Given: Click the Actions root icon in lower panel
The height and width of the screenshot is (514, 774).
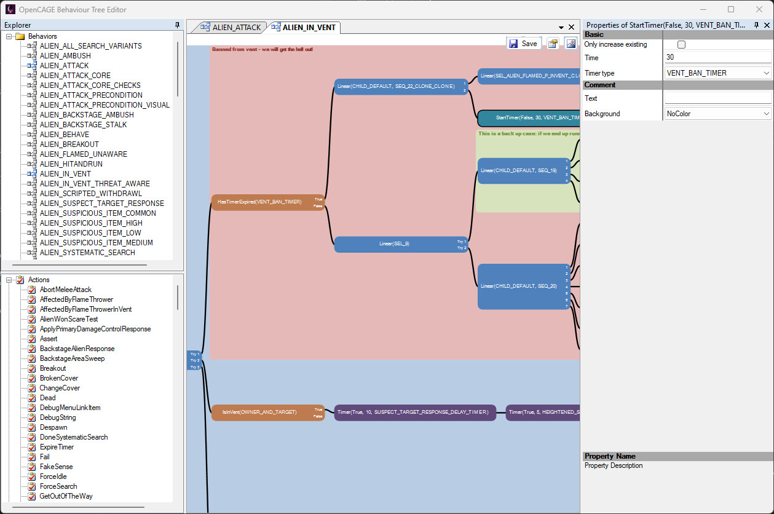Looking at the screenshot, I should click(19, 279).
